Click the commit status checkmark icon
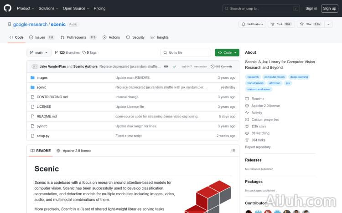The width and height of the screenshot is (342, 213). click(174, 66)
